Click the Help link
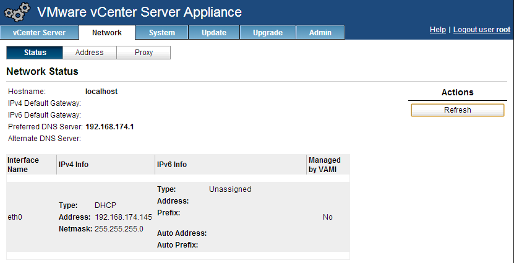514x263 pixels. click(x=438, y=30)
